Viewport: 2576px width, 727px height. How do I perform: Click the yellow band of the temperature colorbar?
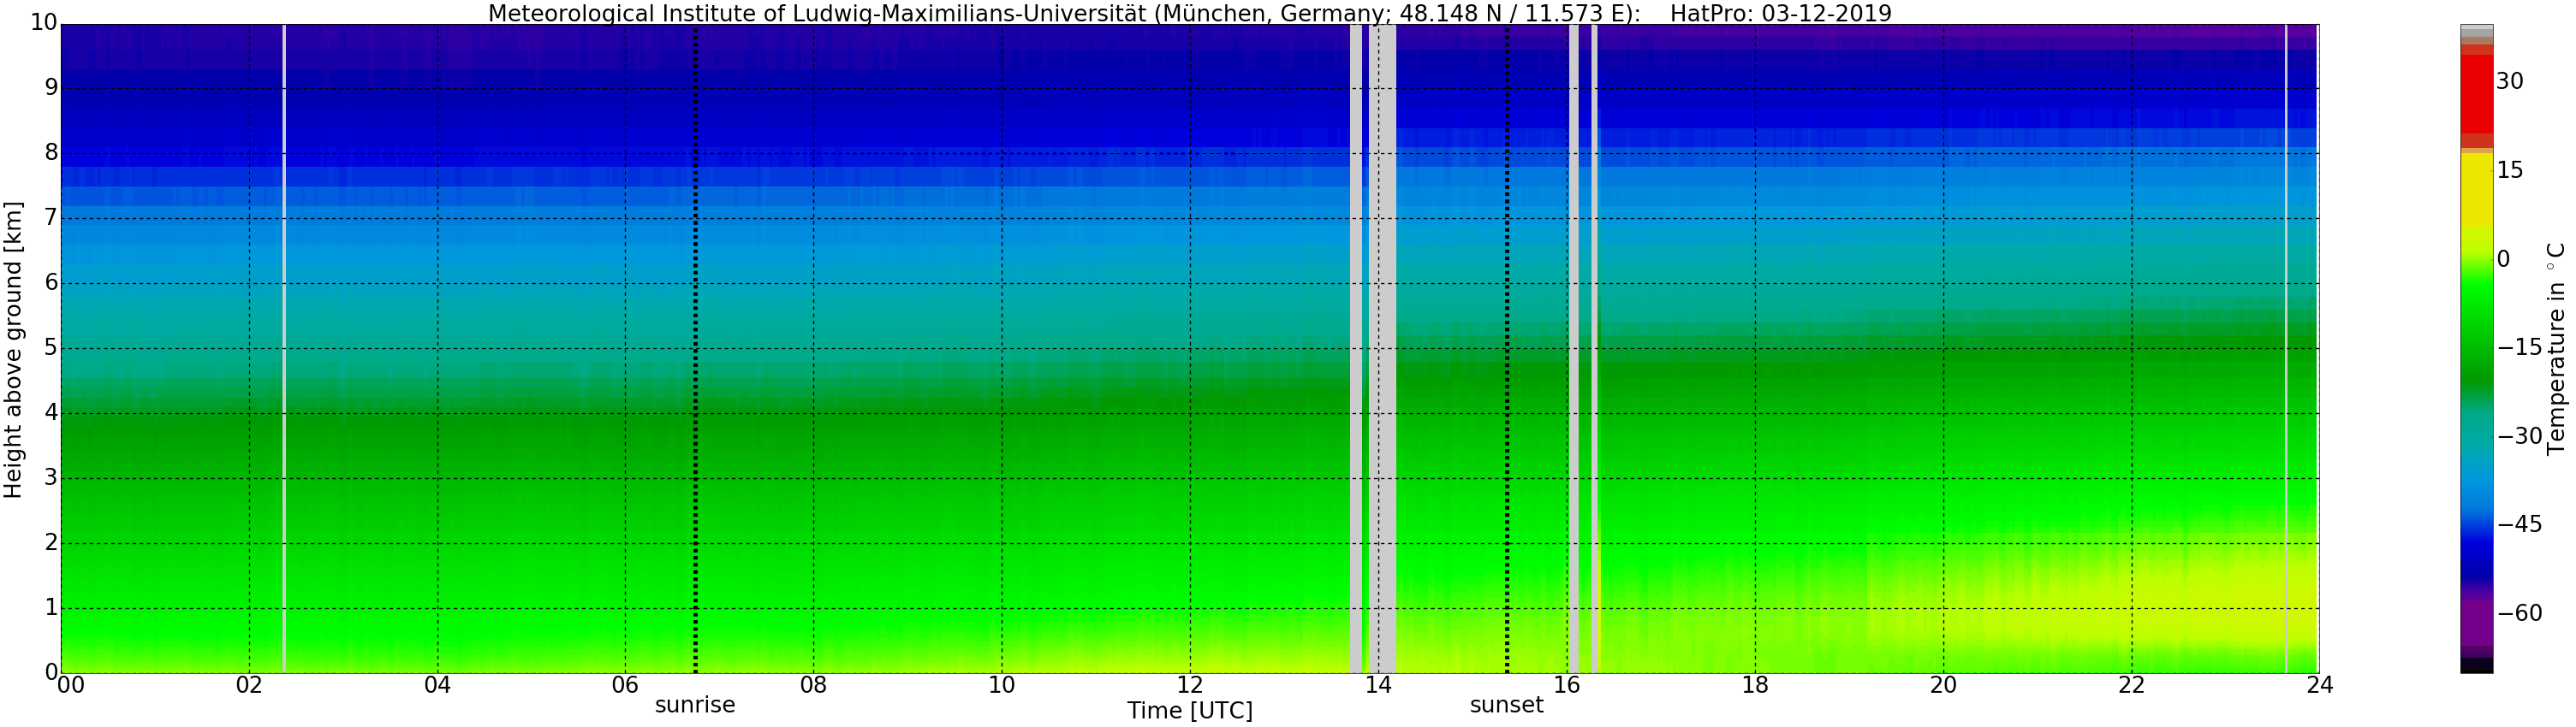click(2476, 190)
